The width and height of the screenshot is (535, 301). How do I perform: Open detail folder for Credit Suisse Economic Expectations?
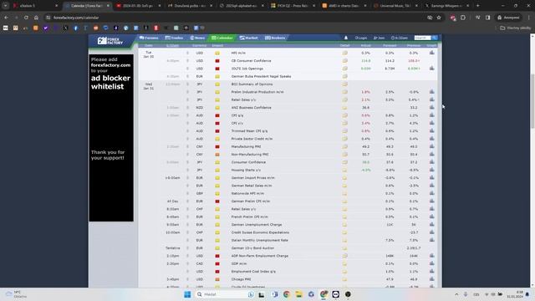344,232
